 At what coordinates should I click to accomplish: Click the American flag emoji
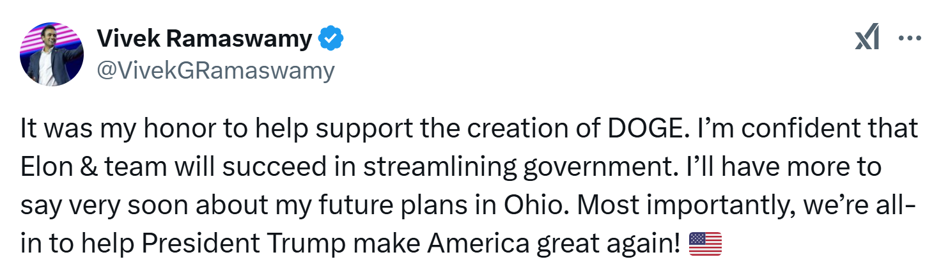click(x=705, y=244)
